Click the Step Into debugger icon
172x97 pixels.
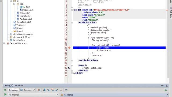click(x=48, y=90)
